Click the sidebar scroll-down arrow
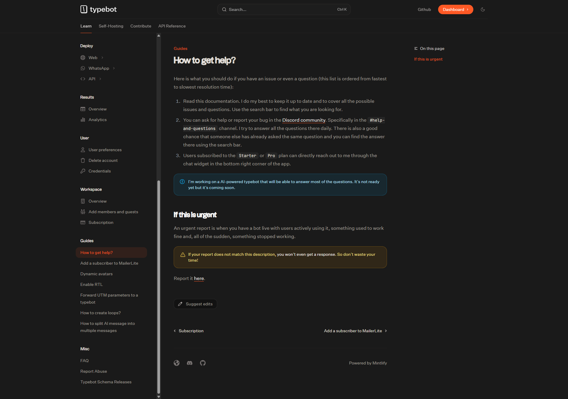 click(x=159, y=397)
